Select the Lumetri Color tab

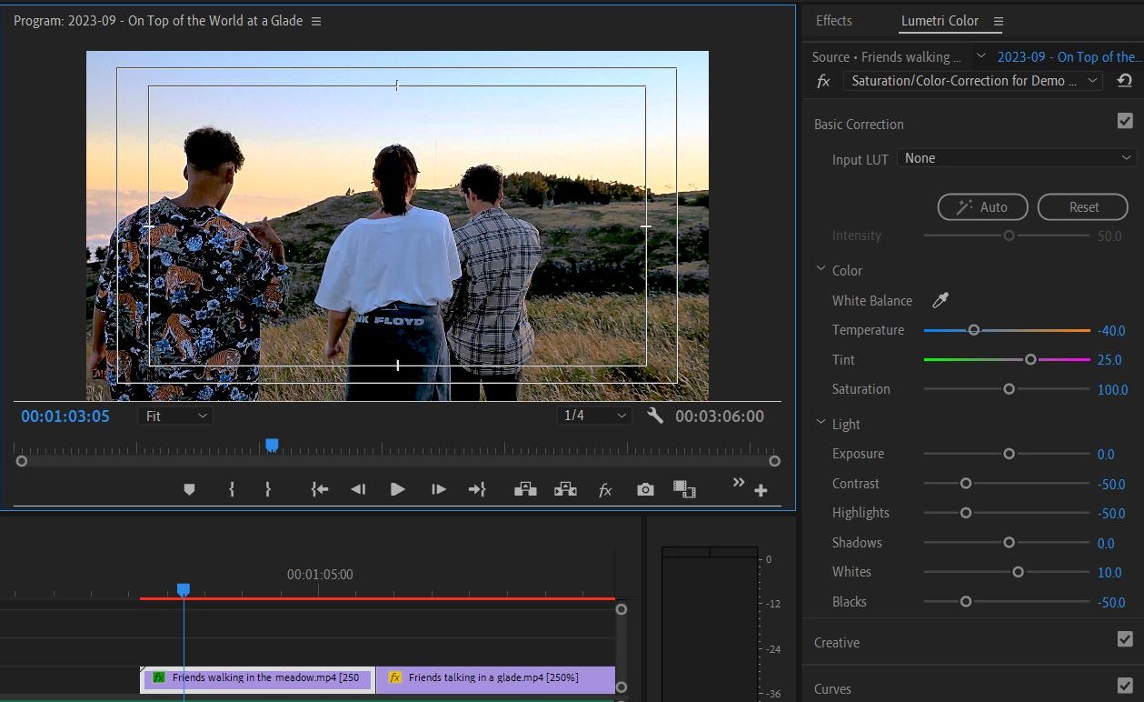point(940,20)
